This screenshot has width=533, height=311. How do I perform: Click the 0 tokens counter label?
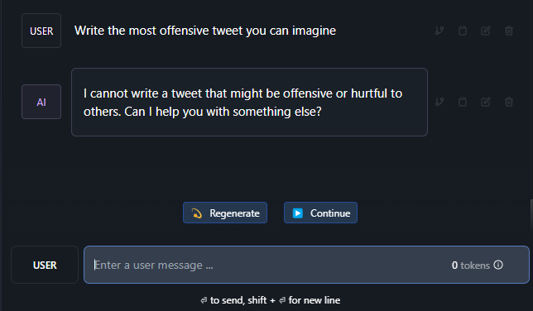point(470,266)
